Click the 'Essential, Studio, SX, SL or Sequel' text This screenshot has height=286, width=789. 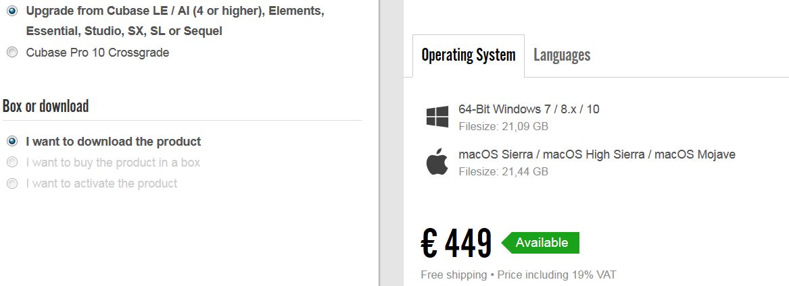pos(124,31)
